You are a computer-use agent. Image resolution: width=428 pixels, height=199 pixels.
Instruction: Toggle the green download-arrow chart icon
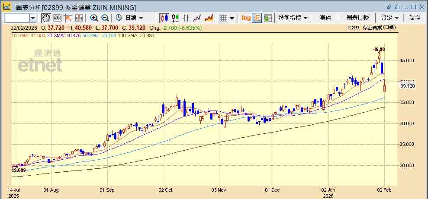[x=268, y=18]
